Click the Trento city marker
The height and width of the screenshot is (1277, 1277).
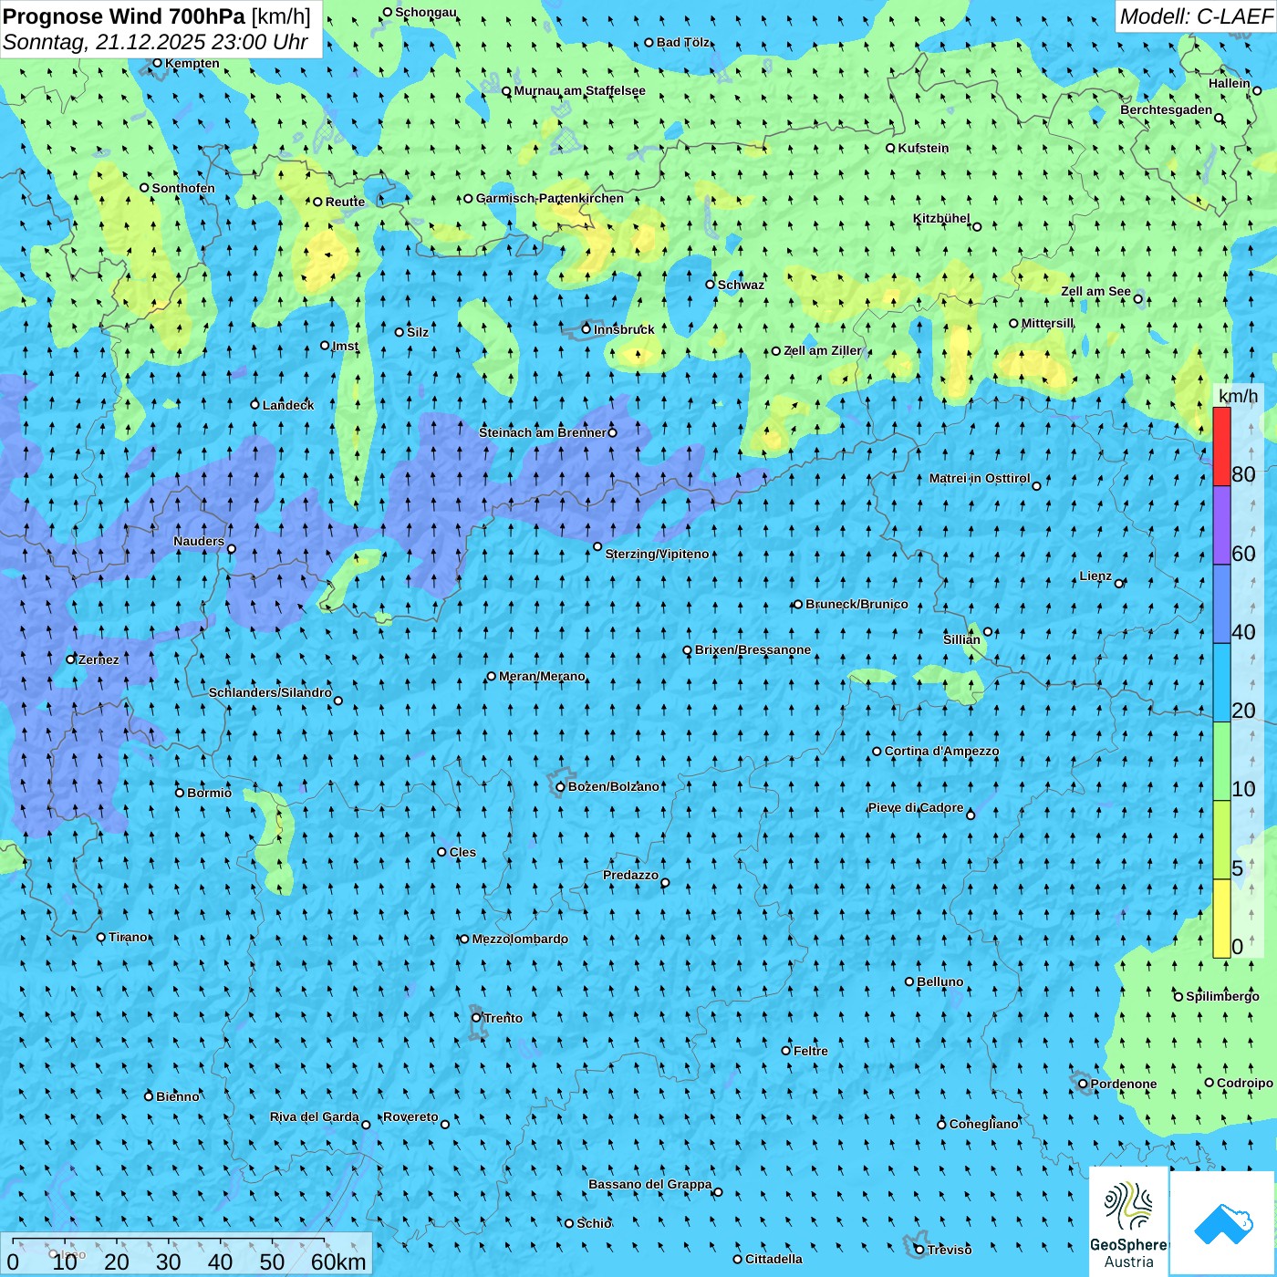(476, 1018)
